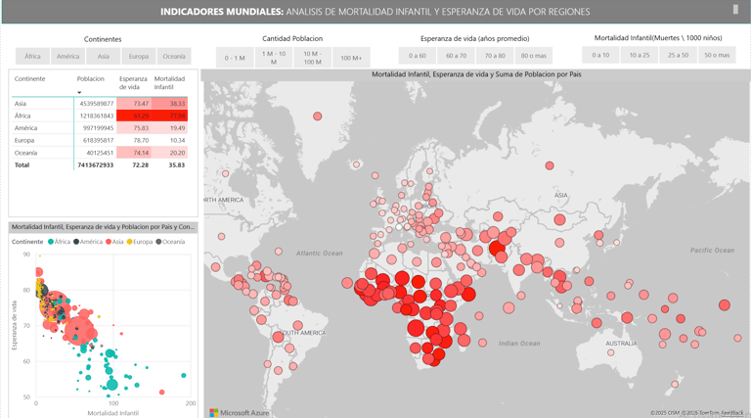This screenshot has width=751, height=418.
Task: Sort table by Continente column header
Action: point(29,78)
